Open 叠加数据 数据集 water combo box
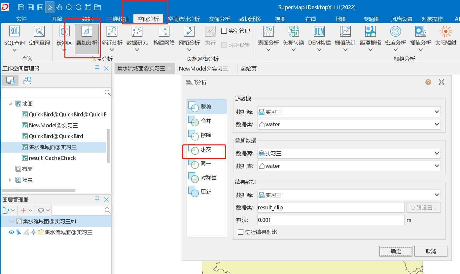This screenshot has width=460, height=274. pyautogui.click(x=349, y=166)
